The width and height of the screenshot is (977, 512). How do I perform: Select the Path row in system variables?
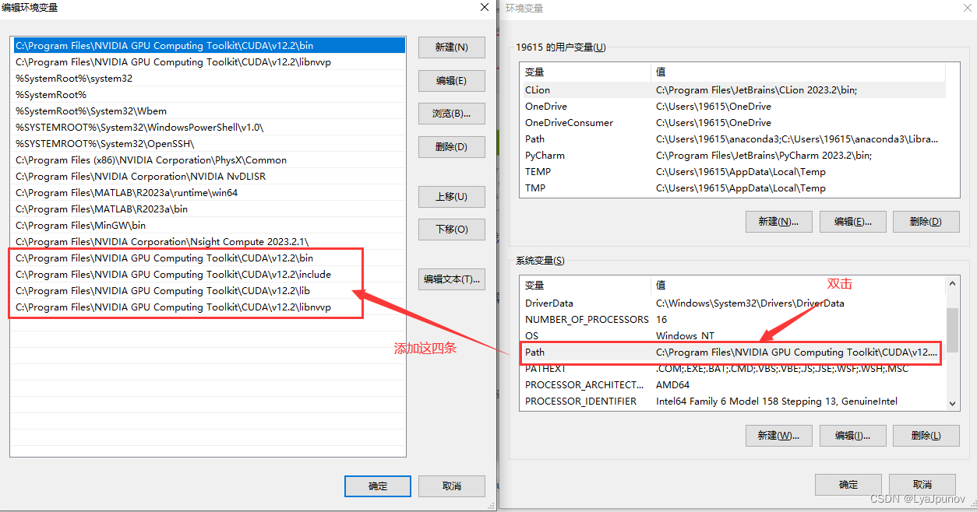tap(733, 352)
